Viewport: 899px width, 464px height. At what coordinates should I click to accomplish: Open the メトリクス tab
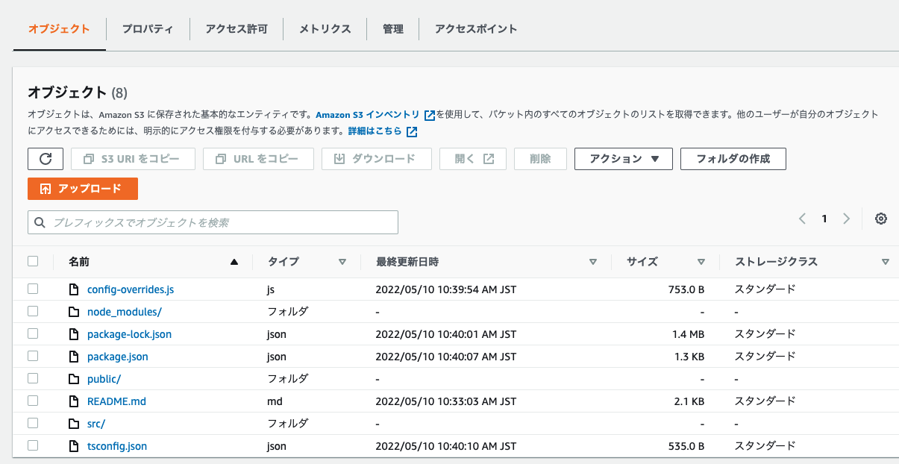(x=324, y=29)
